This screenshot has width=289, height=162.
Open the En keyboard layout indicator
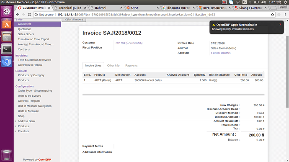tap(245, 2)
